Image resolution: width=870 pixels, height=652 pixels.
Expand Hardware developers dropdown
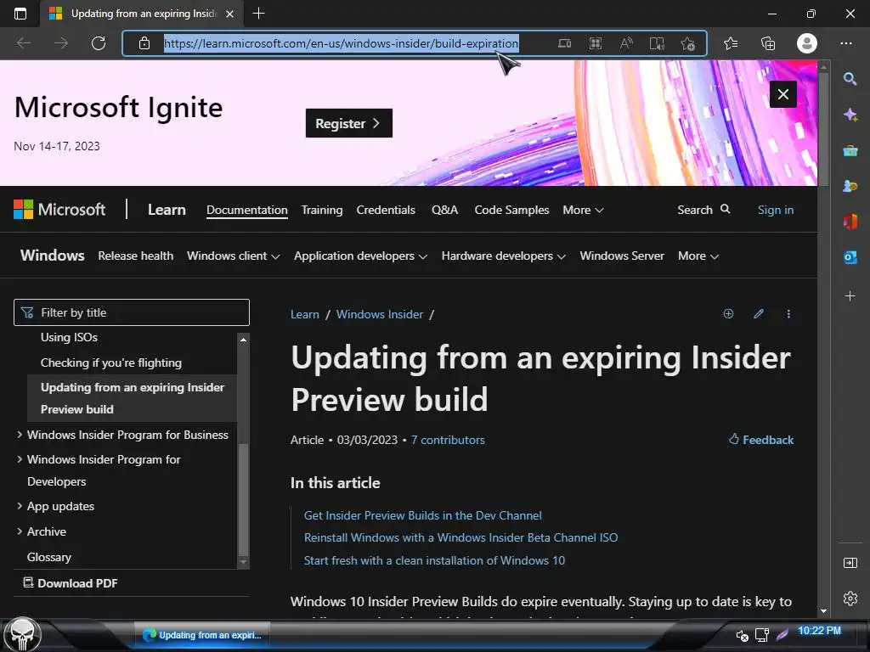pos(503,256)
